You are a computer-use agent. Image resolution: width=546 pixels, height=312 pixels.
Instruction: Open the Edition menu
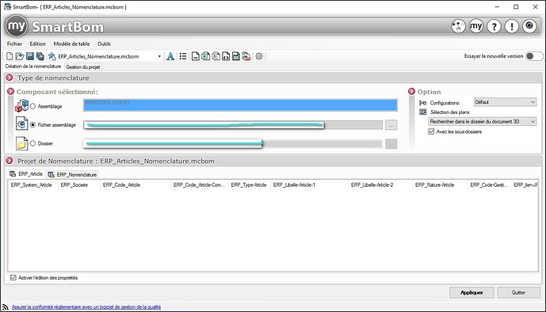coord(37,44)
